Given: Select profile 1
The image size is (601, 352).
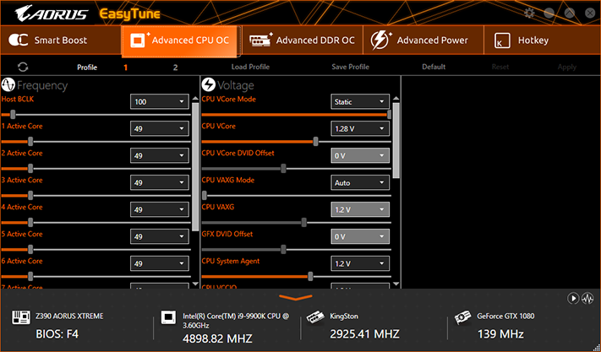Looking at the screenshot, I should pos(125,68).
